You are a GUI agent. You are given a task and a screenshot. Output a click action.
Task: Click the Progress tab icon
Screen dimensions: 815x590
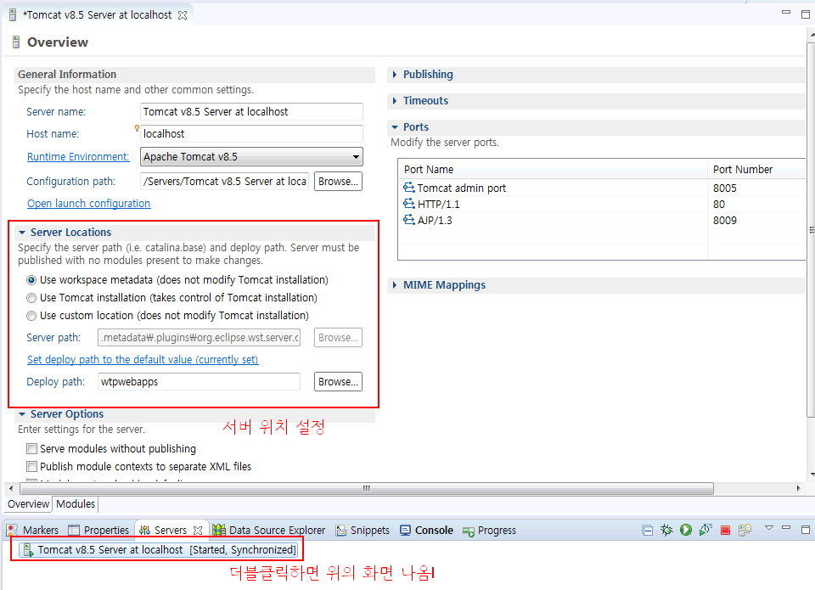[x=469, y=531]
